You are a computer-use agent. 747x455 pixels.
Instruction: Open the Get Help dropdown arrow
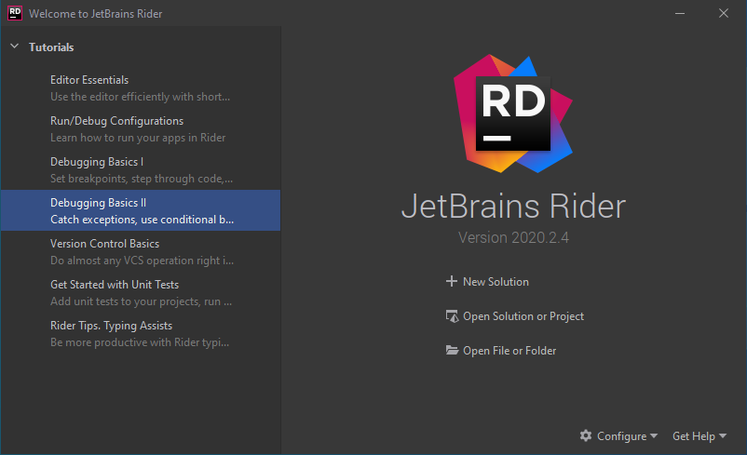coord(723,435)
